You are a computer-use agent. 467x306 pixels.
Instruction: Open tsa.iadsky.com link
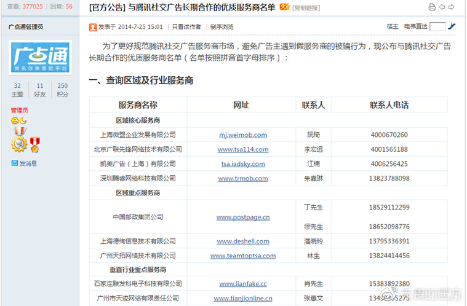tap(243, 164)
